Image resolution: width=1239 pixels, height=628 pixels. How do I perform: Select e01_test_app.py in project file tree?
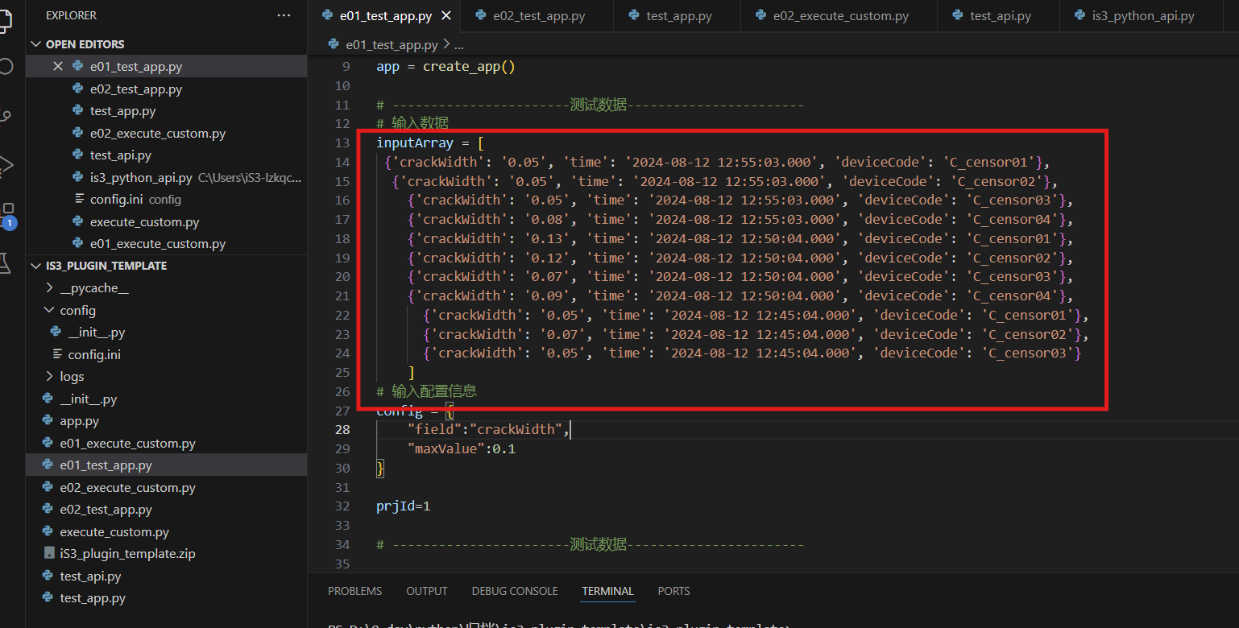pos(166,465)
